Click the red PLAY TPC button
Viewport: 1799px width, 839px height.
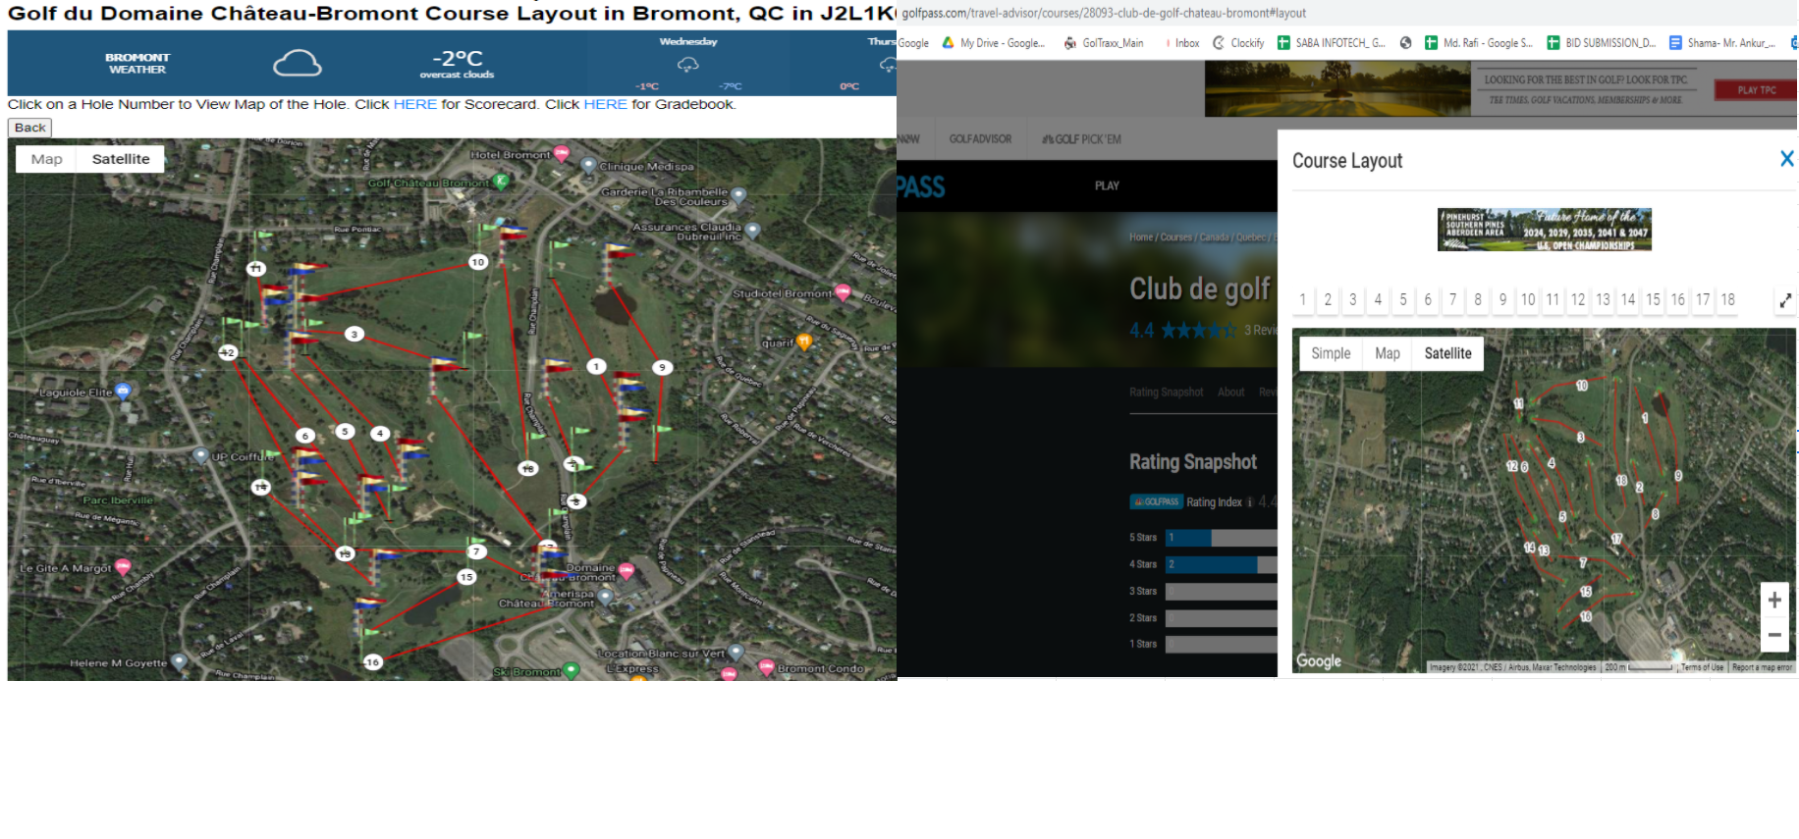pyautogui.click(x=1755, y=90)
